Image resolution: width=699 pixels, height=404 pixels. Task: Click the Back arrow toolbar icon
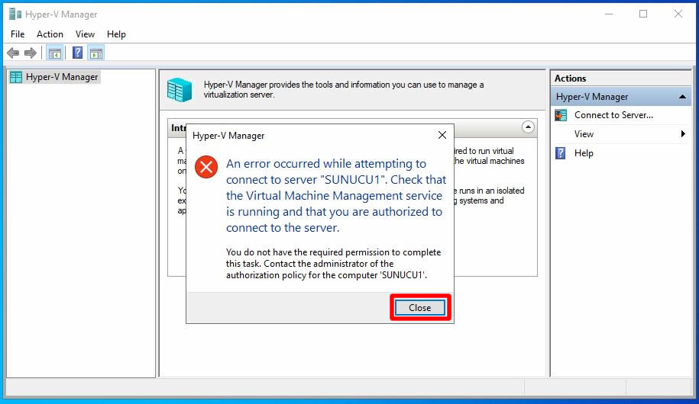(13, 53)
